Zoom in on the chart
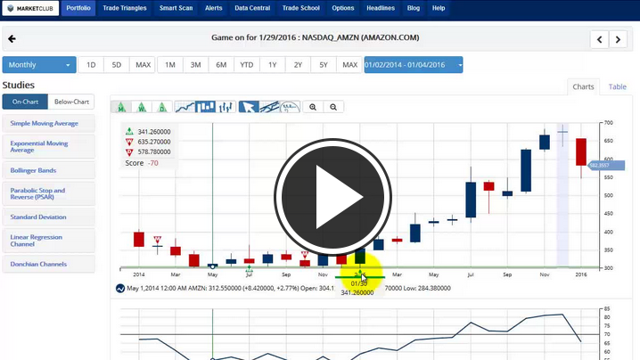Image resolution: width=640 pixels, height=360 pixels. (313, 107)
